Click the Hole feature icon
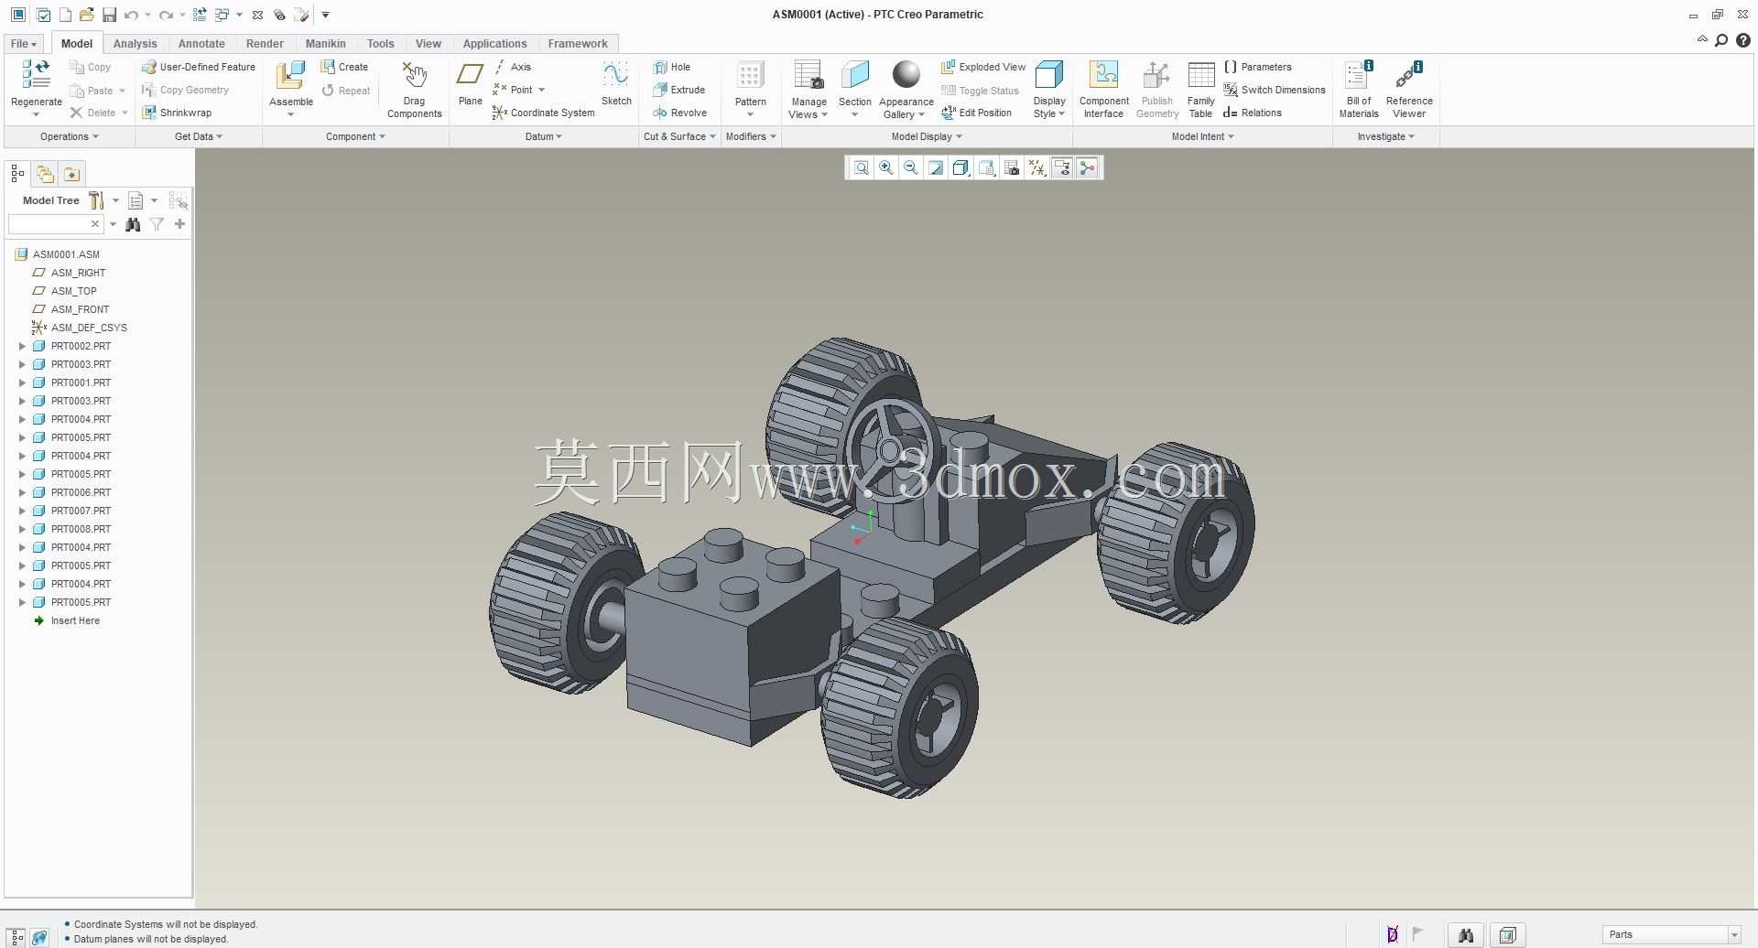Screen dimensions: 1758x948 coord(660,67)
